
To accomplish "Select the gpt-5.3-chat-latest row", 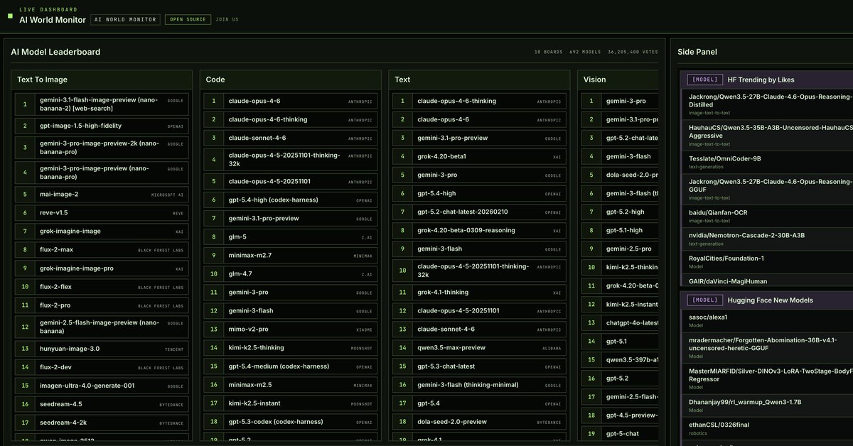I will tap(480, 366).
